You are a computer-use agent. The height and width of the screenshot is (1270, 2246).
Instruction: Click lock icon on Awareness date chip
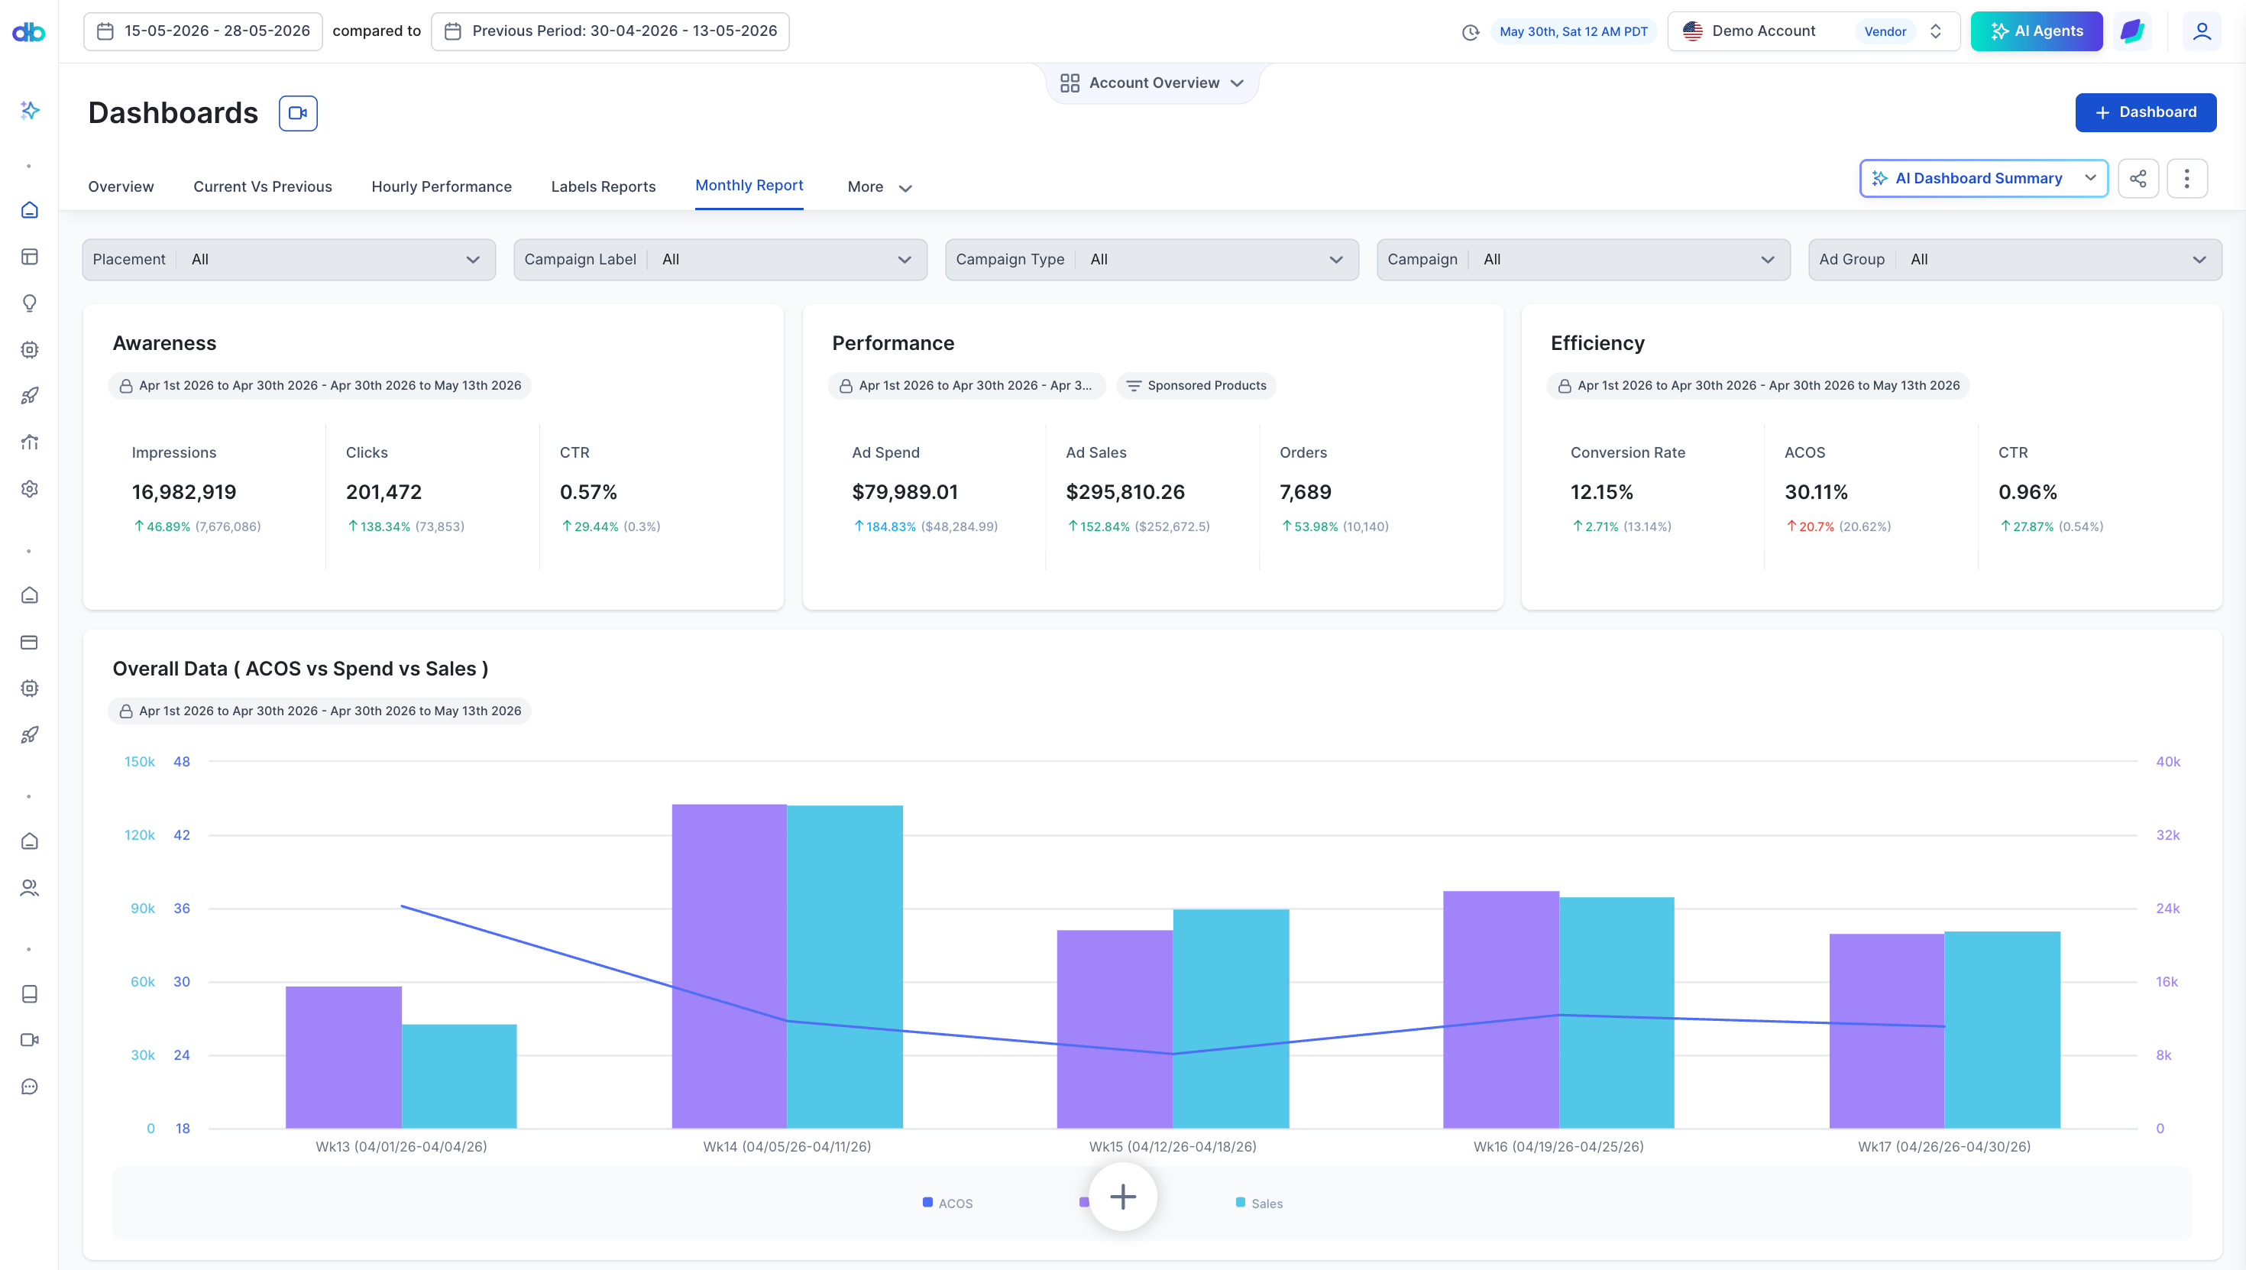(x=126, y=386)
